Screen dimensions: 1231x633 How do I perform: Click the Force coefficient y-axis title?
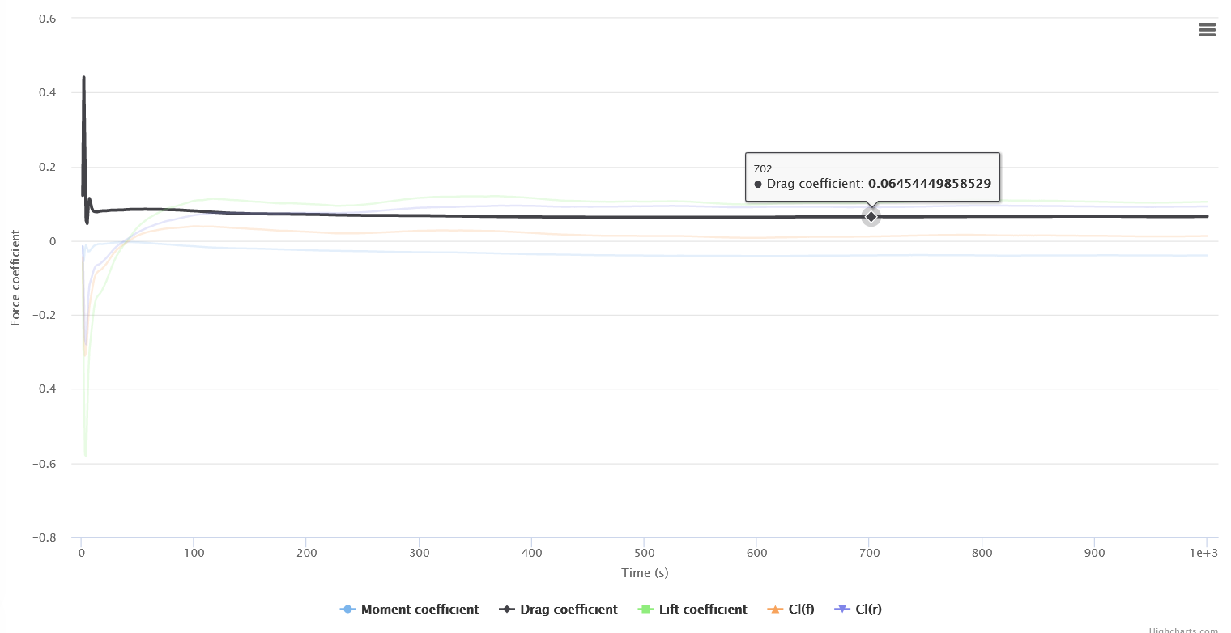click(15, 278)
